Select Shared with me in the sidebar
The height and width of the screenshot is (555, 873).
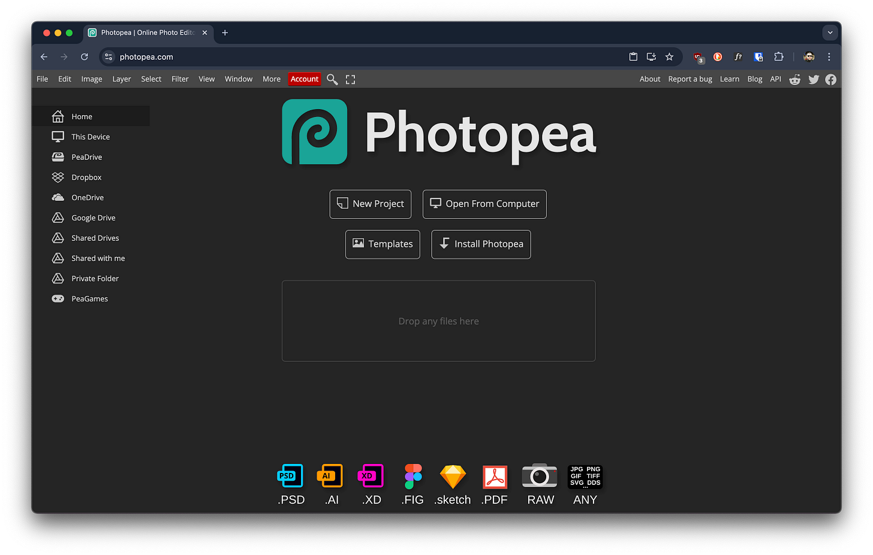[x=91, y=258]
